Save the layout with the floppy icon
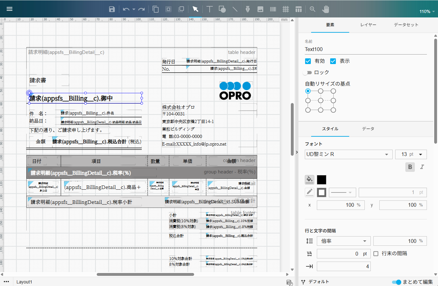 (112, 9)
